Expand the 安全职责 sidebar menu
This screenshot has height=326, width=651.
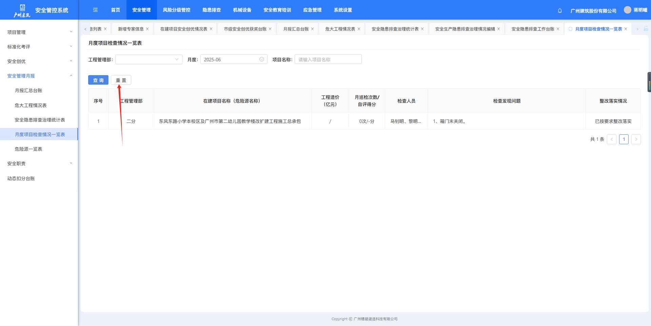pyautogui.click(x=39, y=164)
